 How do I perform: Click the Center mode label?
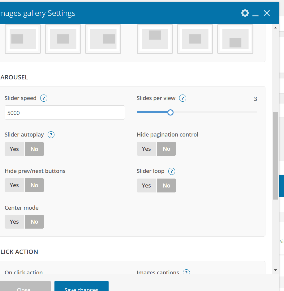[x=22, y=208]
